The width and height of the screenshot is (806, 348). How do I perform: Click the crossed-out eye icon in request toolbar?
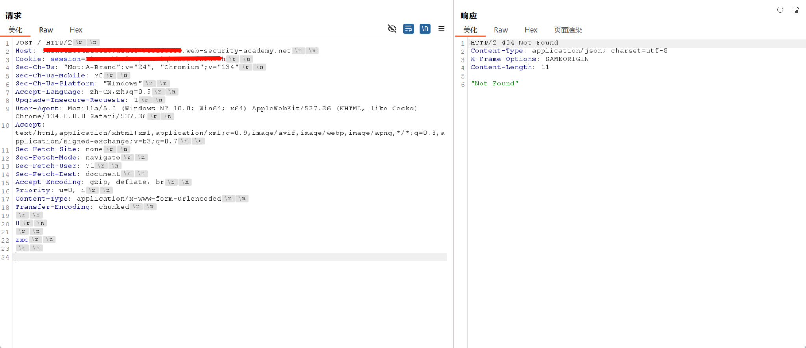(392, 29)
